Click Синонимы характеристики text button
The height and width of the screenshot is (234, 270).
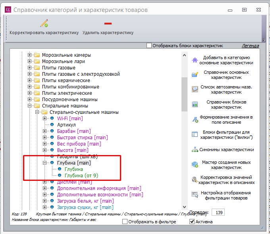click(227, 150)
